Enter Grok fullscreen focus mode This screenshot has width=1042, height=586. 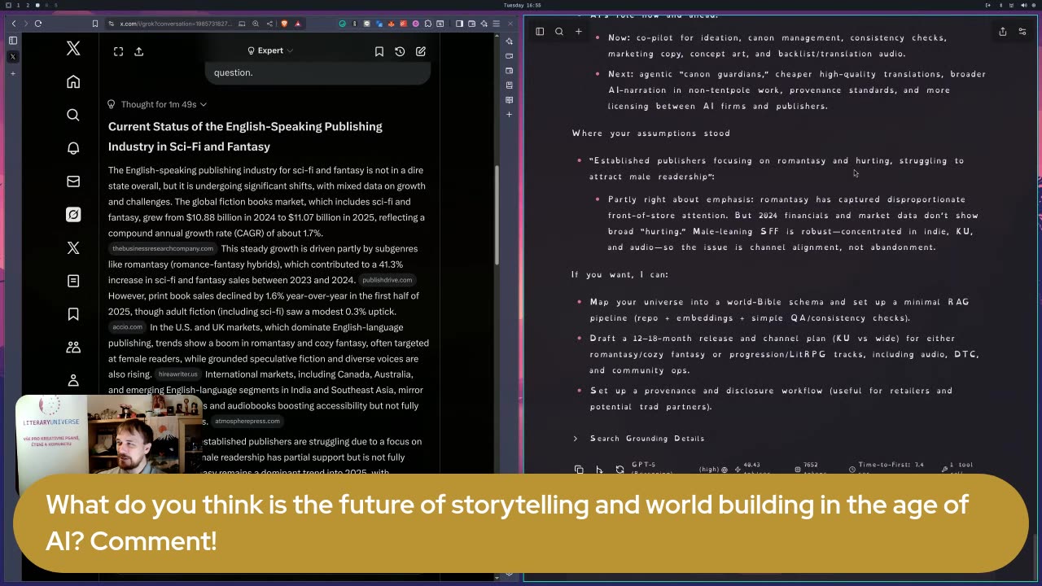click(118, 51)
